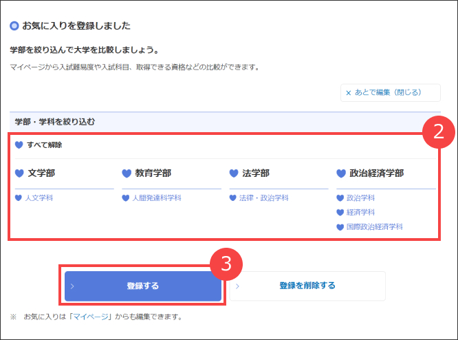Click heart icon beside 教育学部
The width and height of the screenshot is (458, 340).
pyautogui.click(x=127, y=173)
